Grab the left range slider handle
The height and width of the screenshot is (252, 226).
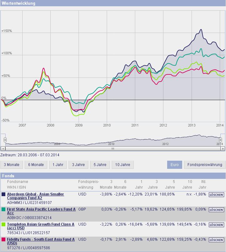5,140
